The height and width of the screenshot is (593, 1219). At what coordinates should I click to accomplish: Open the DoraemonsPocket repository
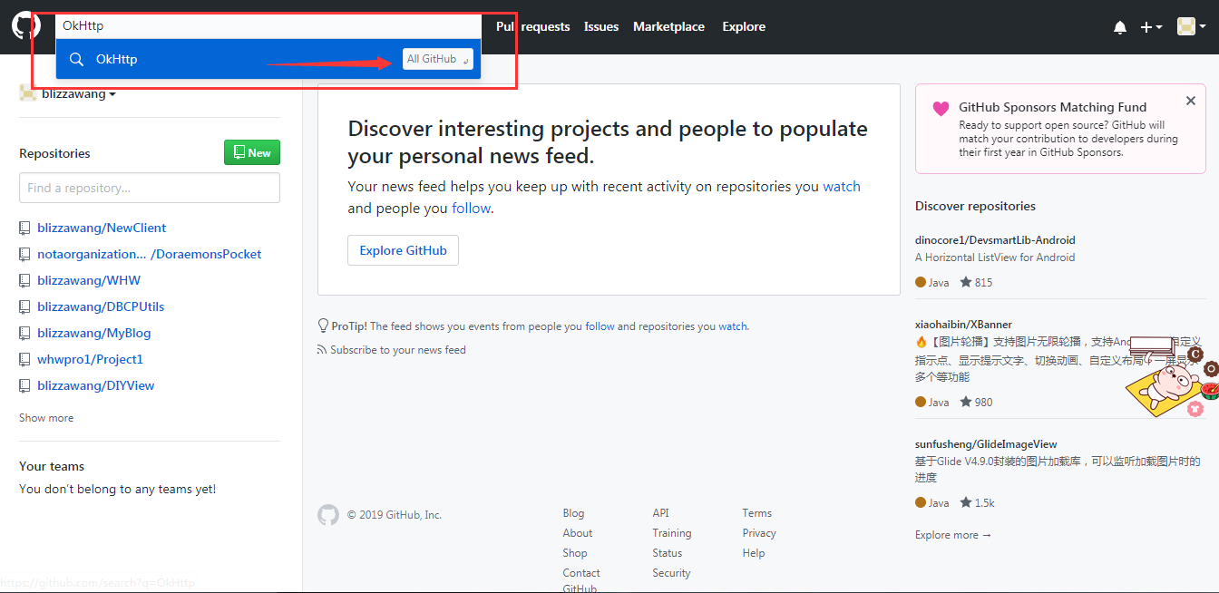[149, 254]
